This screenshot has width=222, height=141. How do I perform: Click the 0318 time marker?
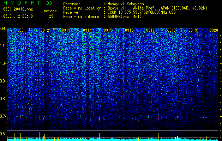pos(172,30)
